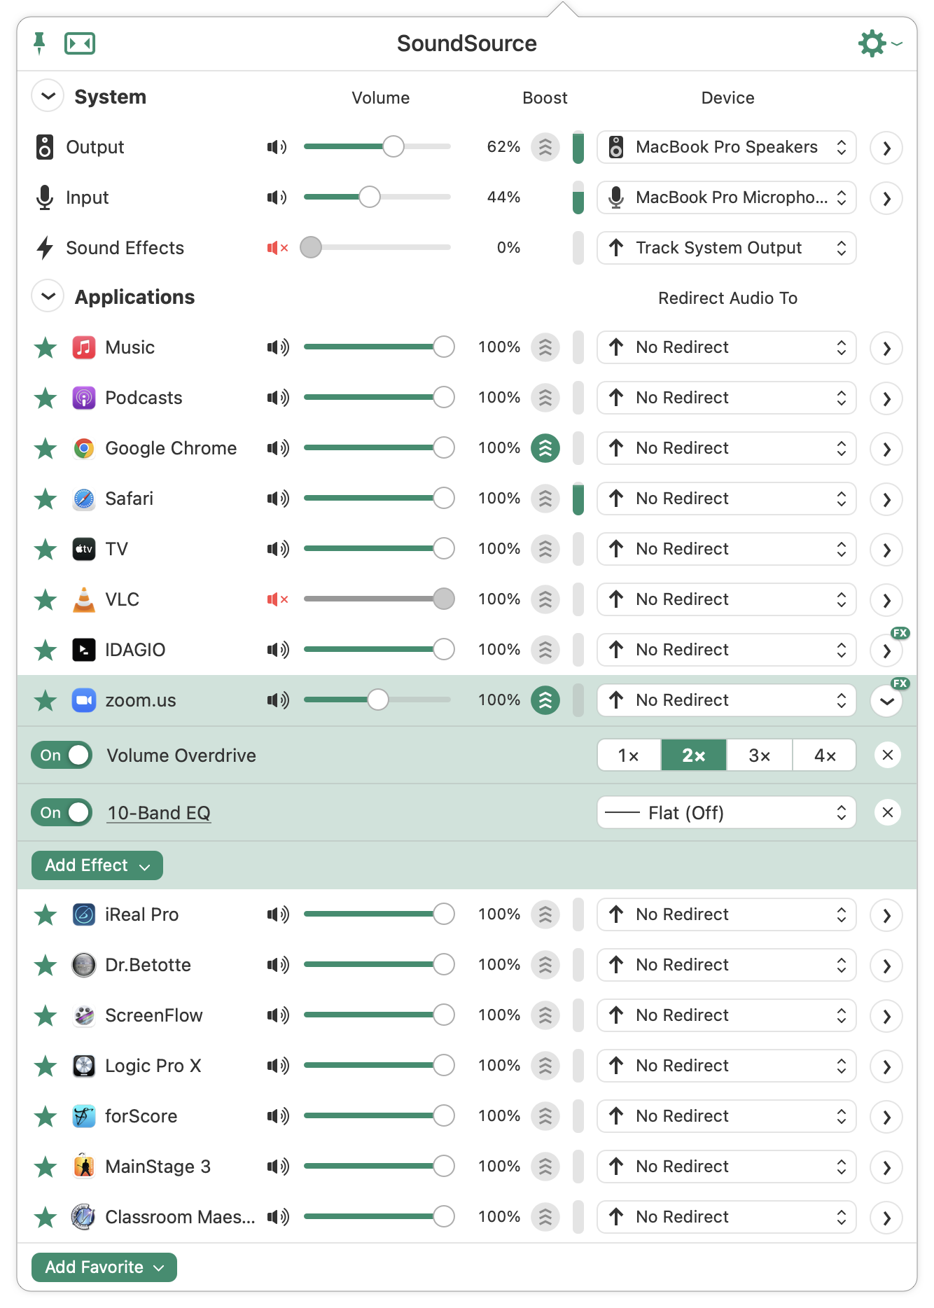Click the TV app icon
The height and width of the screenshot is (1308, 934).
(x=84, y=549)
